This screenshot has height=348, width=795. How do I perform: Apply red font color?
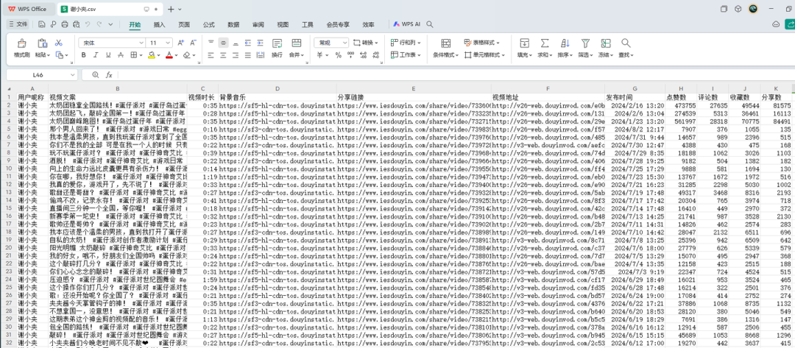169,54
